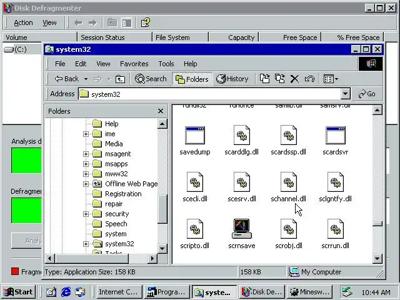Screen dimensions: 400x300
Task: Open the View menu in system32
Action: pyautogui.click(x=103, y=64)
